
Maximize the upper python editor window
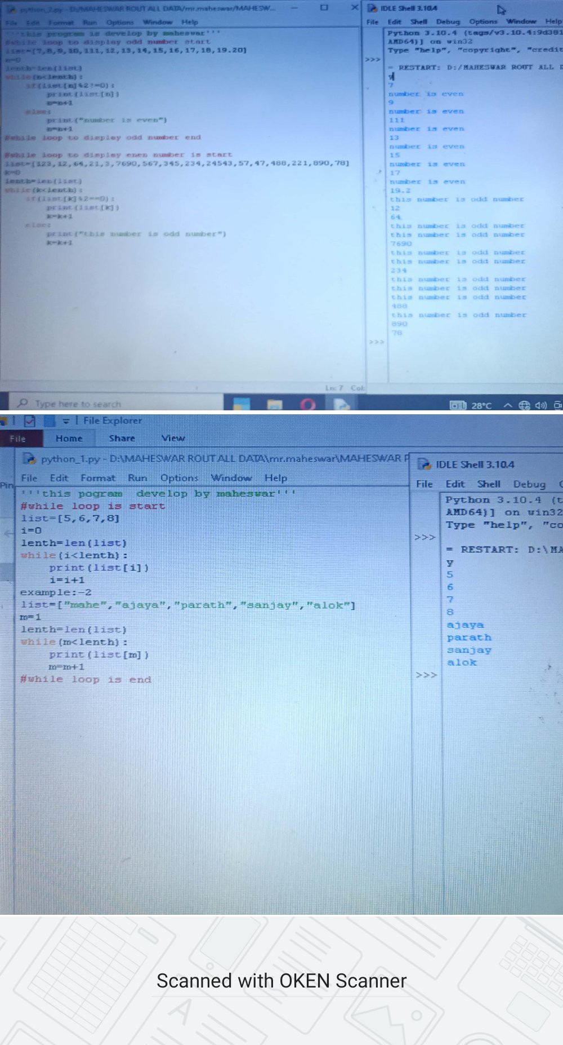(x=324, y=8)
